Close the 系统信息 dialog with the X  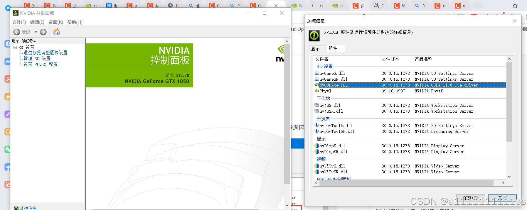coord(515,21)
